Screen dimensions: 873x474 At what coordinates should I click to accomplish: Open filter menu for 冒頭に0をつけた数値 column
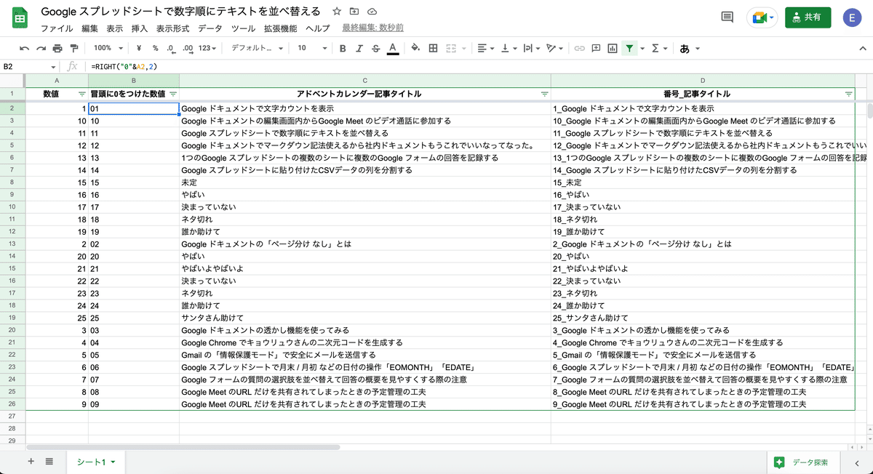pos(172,95)
